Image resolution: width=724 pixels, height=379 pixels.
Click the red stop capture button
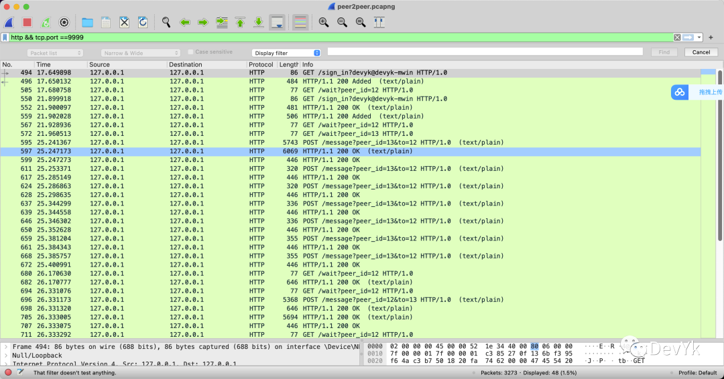tap(27, 22)
